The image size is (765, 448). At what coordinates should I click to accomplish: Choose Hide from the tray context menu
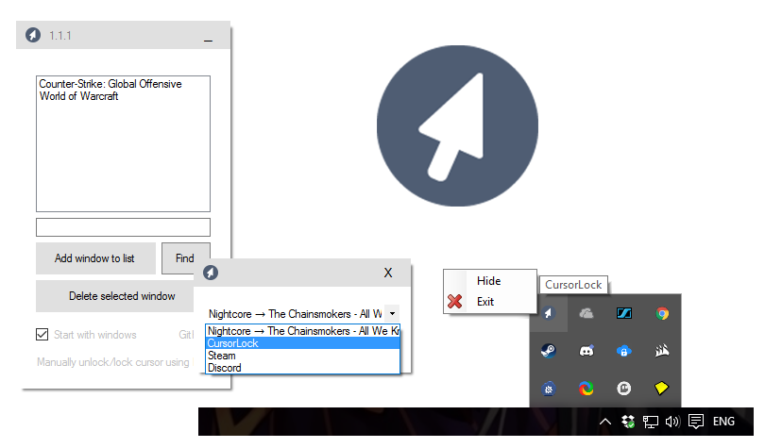pyautogui.click(x=489, y=281)
